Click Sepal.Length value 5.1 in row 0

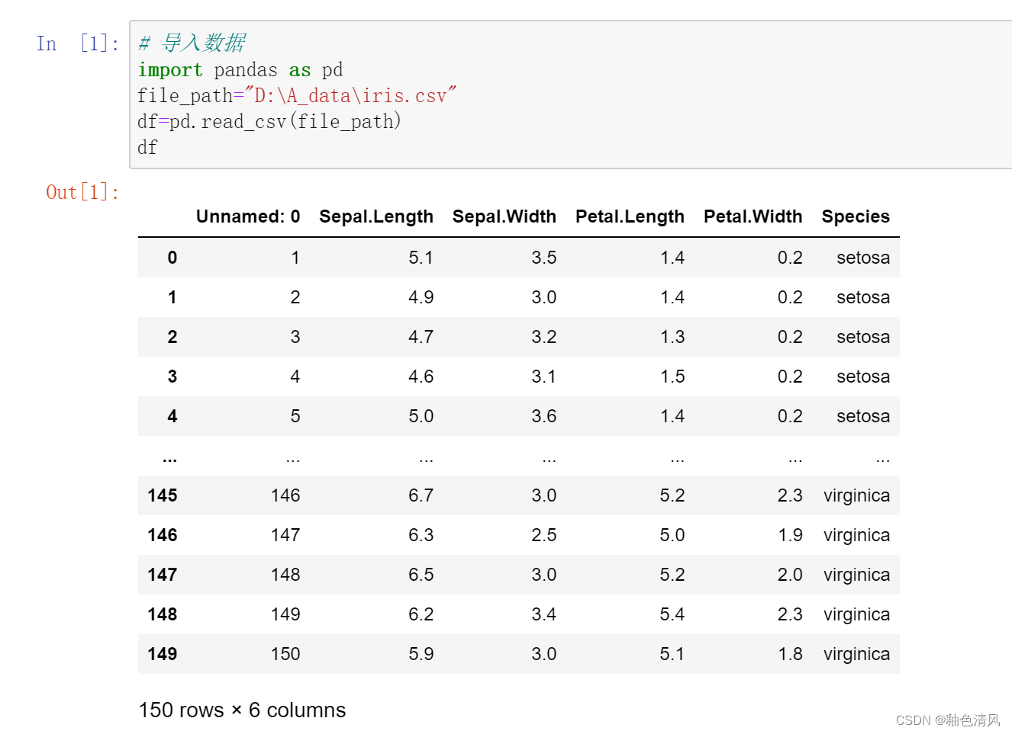tap(421, 258)
